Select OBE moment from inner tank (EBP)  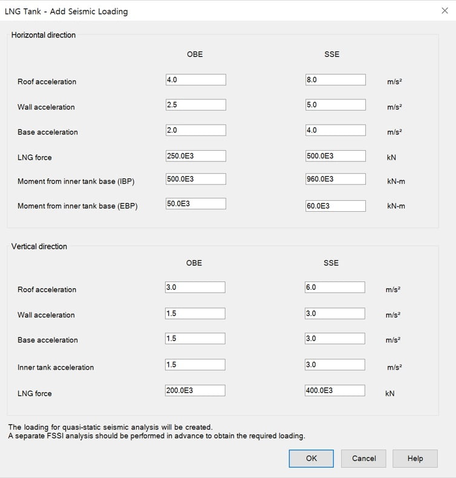click(x=195, y=204)
